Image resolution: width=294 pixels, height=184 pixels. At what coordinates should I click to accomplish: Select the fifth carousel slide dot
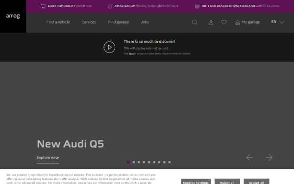coord(149,162)
